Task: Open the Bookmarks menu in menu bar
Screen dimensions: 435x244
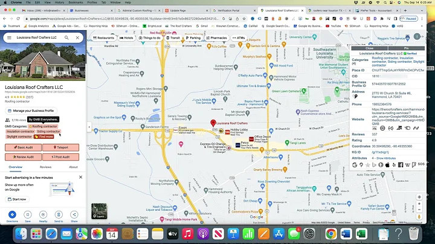Action: coord(76,2)
